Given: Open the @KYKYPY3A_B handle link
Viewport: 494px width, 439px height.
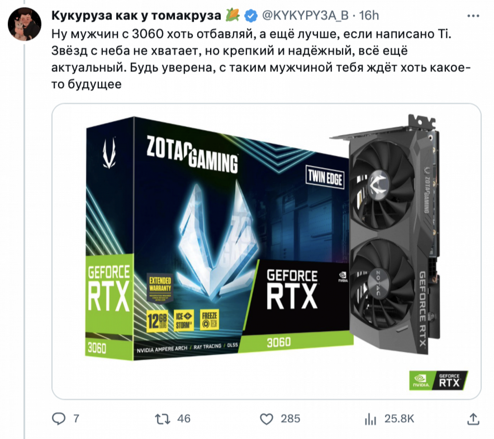Looking at the screenshot, I should 305,15.
